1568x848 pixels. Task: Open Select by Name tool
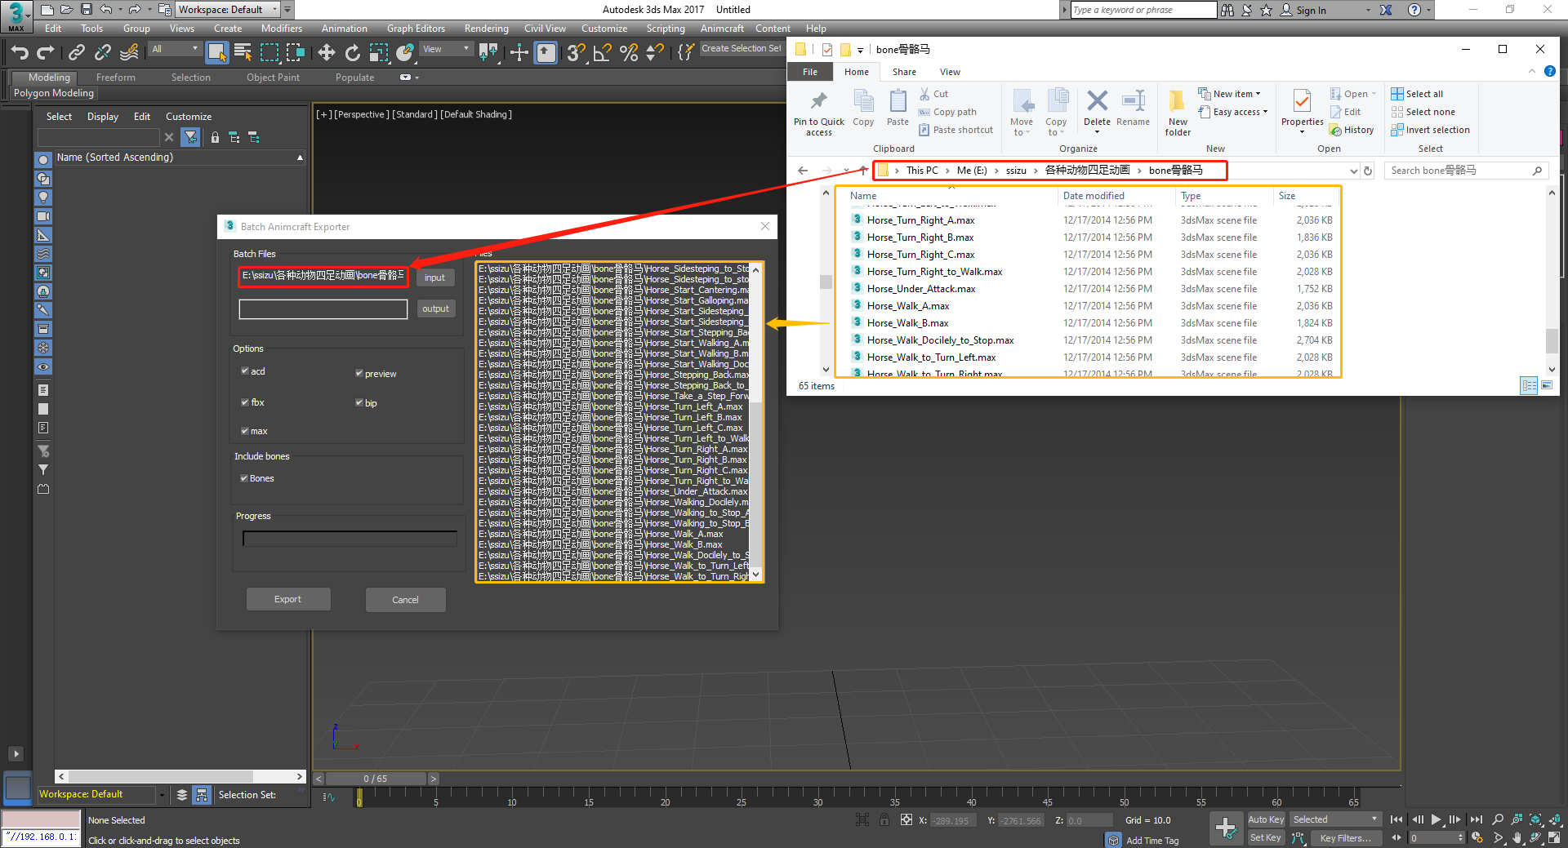(243, 53)
